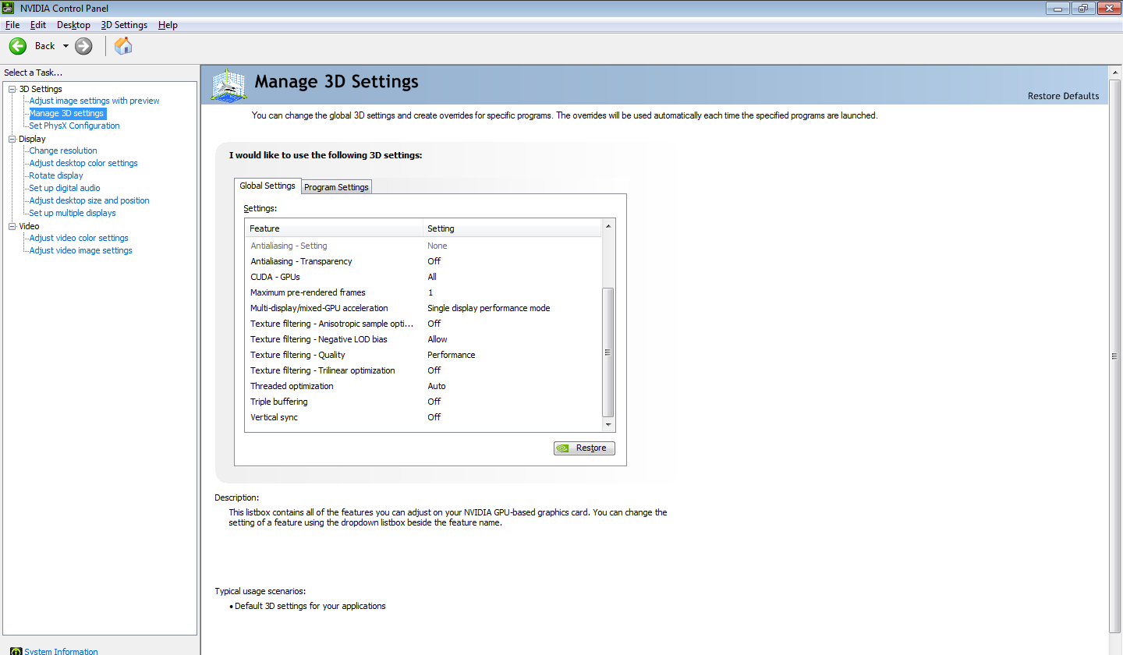Open the System Information link
1123x655 pixels.
tap(61, 651)
